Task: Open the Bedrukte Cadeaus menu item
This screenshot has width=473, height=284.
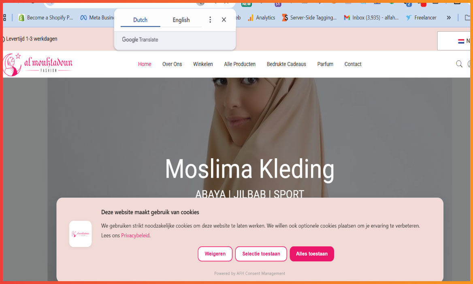Action: coord(286,64)
